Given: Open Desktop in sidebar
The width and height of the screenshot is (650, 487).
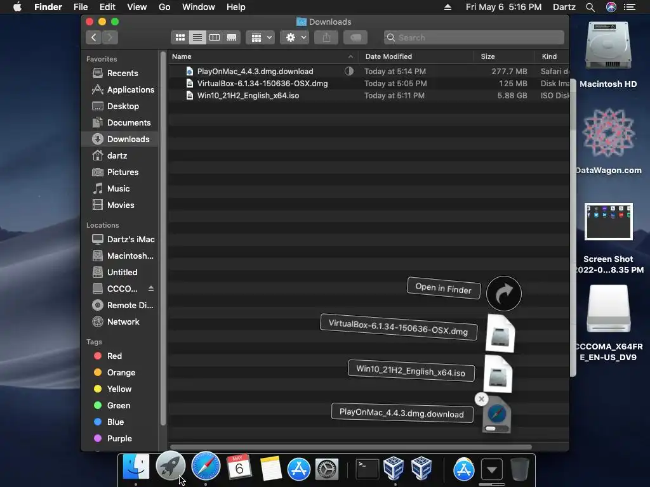Looking at the screenshot, I should point(119,107).
